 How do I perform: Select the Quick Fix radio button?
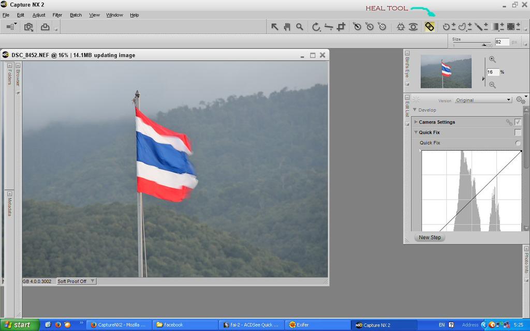point(518,143)
